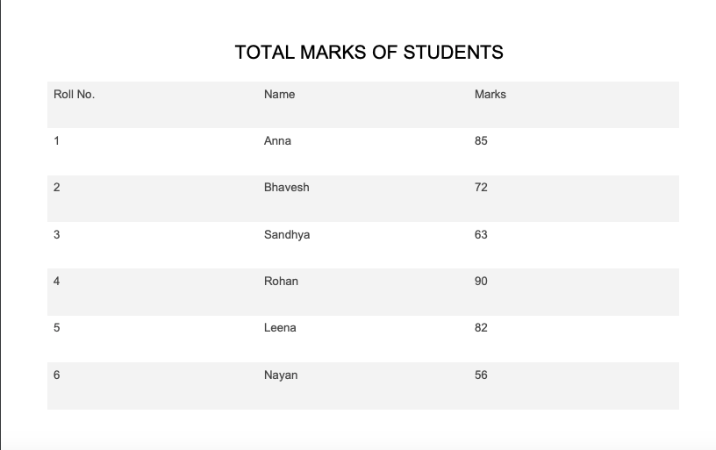Click the name cell Bhavesh
The height and width of the screenshot is (450, 716).
tap(286, 188)
